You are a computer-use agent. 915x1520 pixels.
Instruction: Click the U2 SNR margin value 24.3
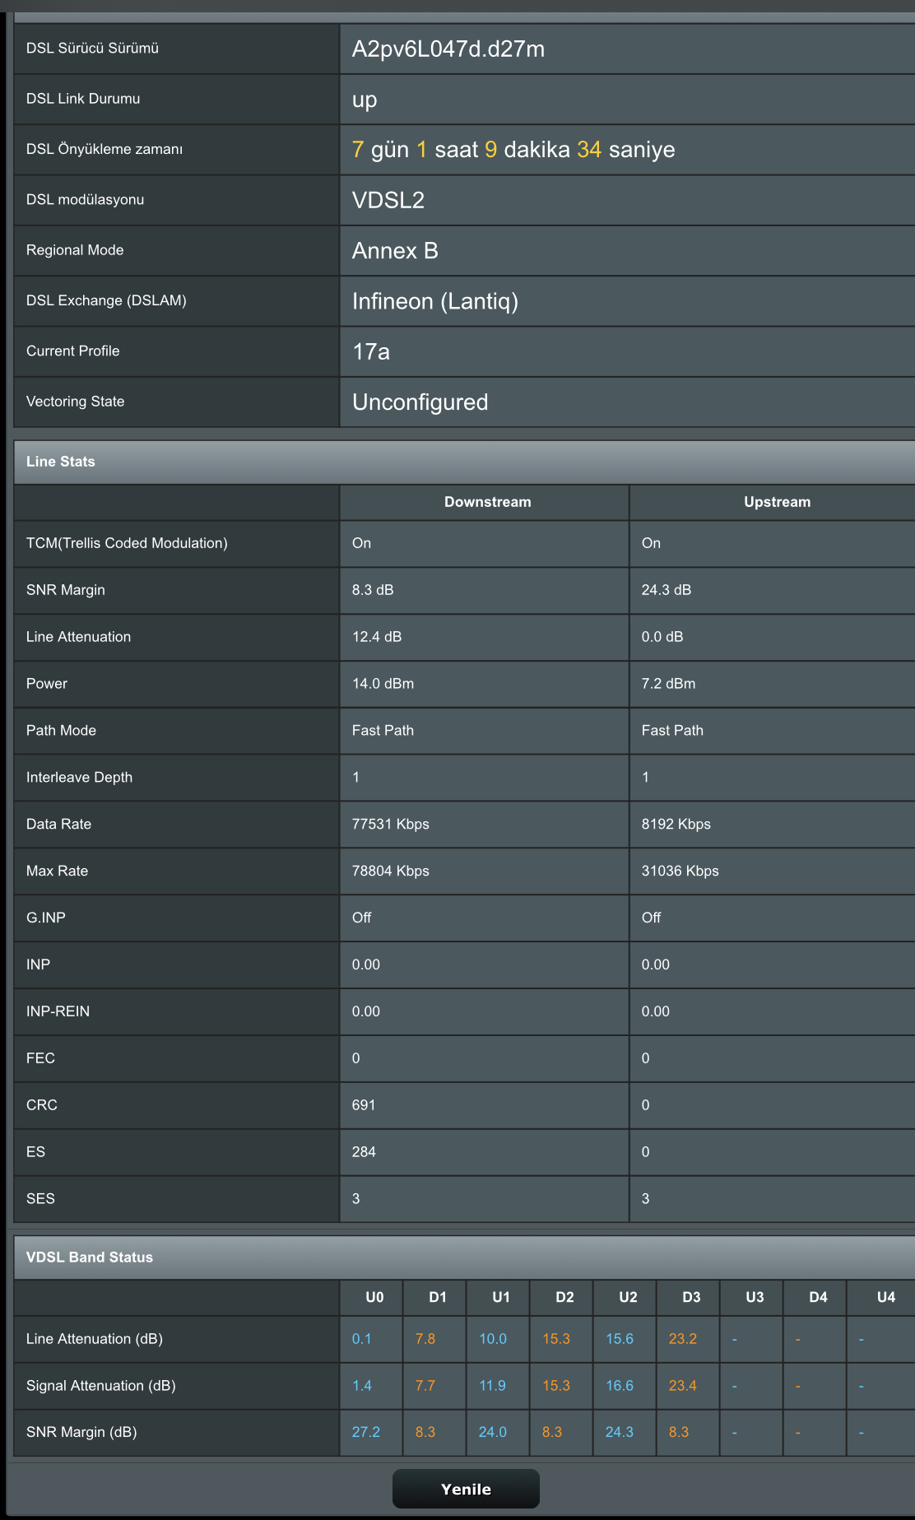[620, 1432]
